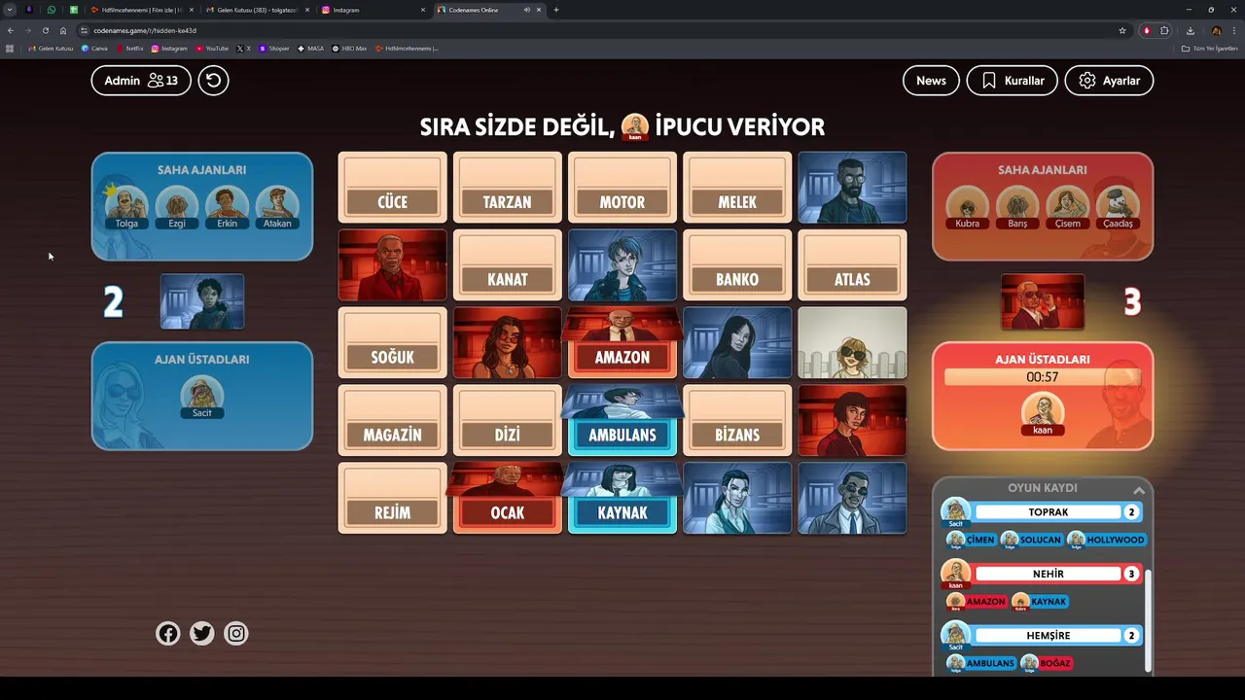Select the BİZANS word card

pos(736,421)
